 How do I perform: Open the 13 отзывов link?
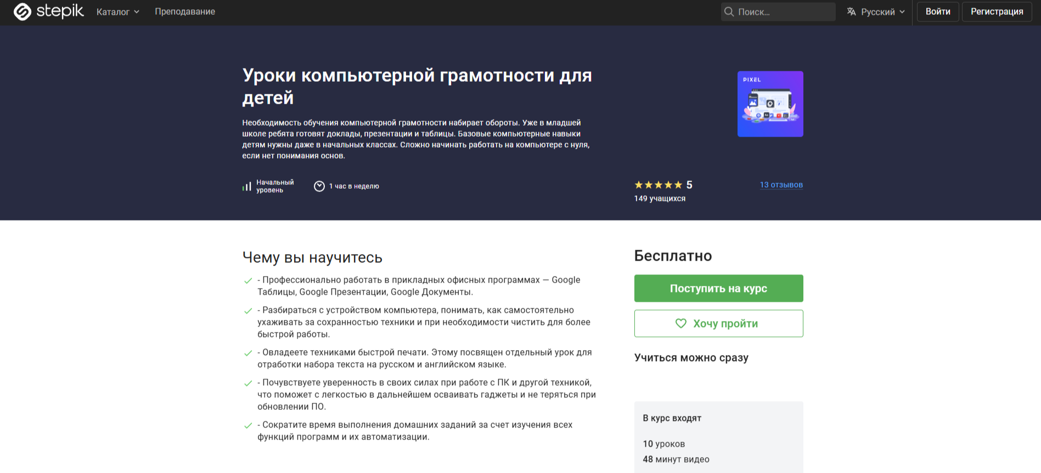click(781, 185)
